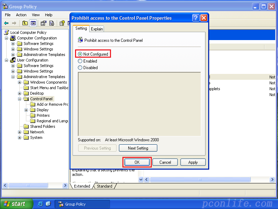278x209 pixels.
Task: Expand the Windows Components tree node
Action: (20, 82)
